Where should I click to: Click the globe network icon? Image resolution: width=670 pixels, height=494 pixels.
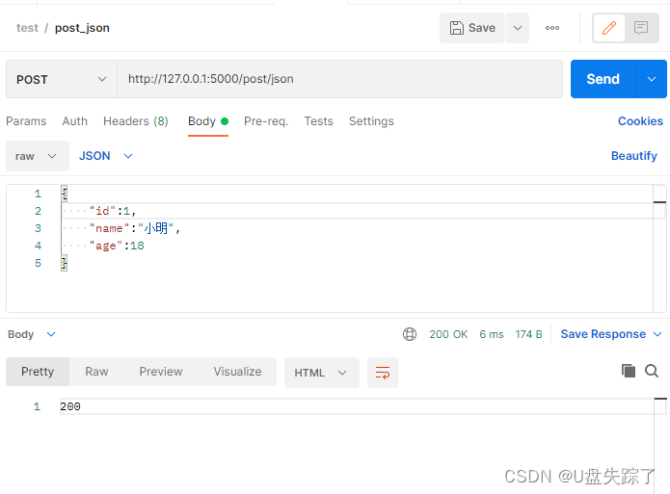click(410, 334)
